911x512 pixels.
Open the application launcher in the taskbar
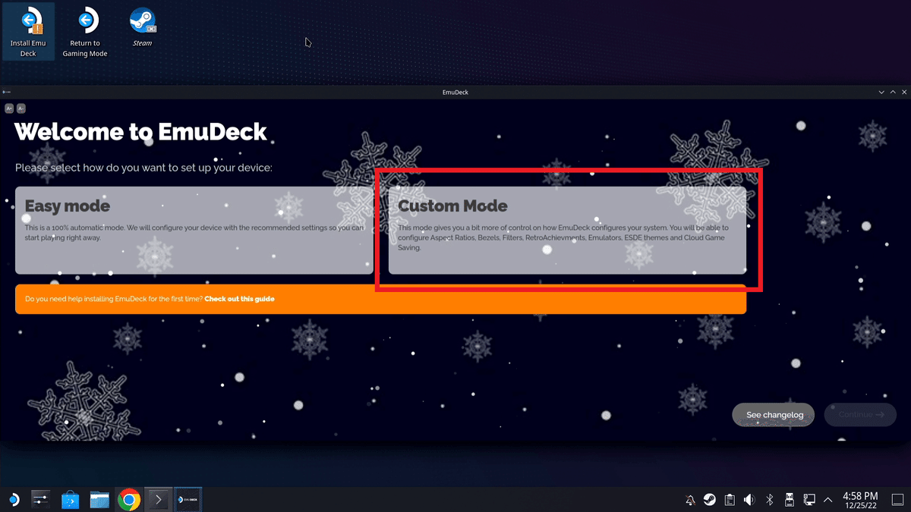point(14,500)
